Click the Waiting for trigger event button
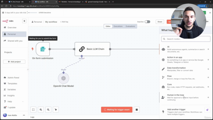213x120 pixels. [117, 110]
